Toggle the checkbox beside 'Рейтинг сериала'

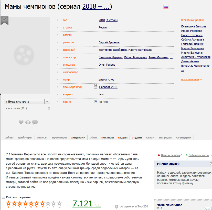(x=3, y=197)
